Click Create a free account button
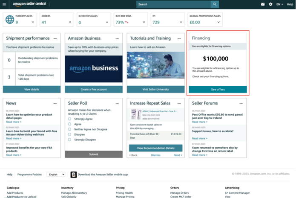This screenshot has width=296, height=198. click(x=94, y=89)
